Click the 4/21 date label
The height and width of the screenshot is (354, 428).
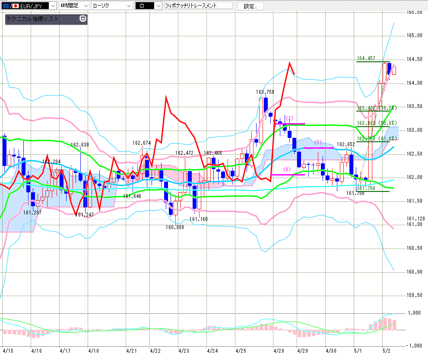131,351
